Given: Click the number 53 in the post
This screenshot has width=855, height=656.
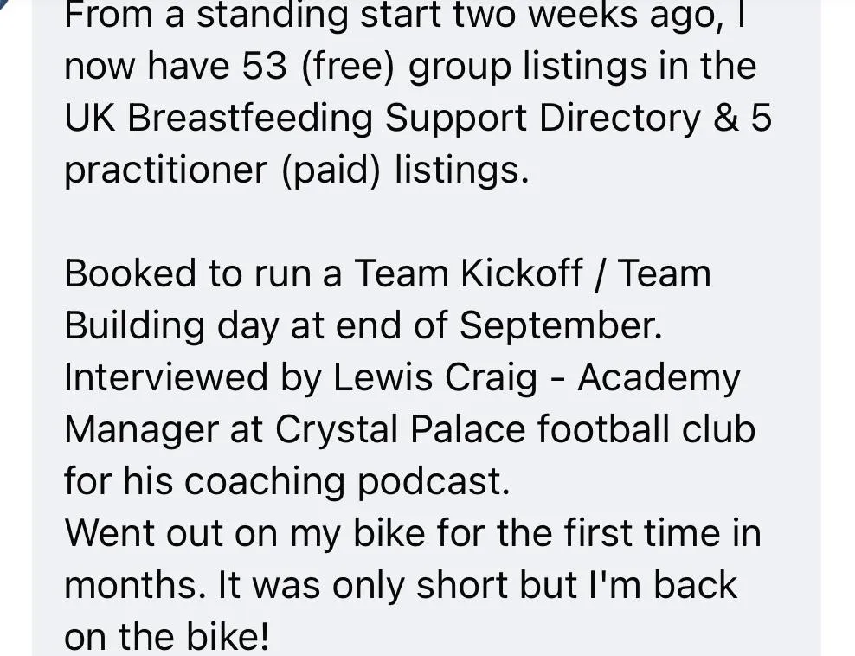Looking at the screenshot, I should (265, 66).
